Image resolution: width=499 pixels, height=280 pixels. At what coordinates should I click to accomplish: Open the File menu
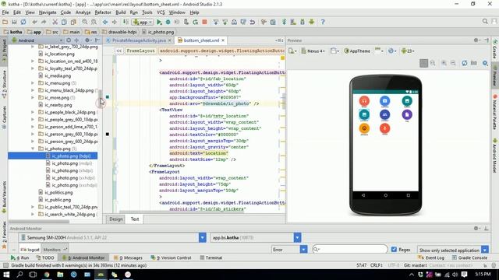[x=5, y=12]
